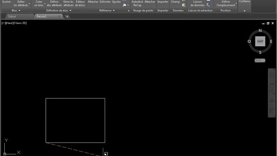Click the S compass direction on ViewCube
277x156 pixels.
260,52
